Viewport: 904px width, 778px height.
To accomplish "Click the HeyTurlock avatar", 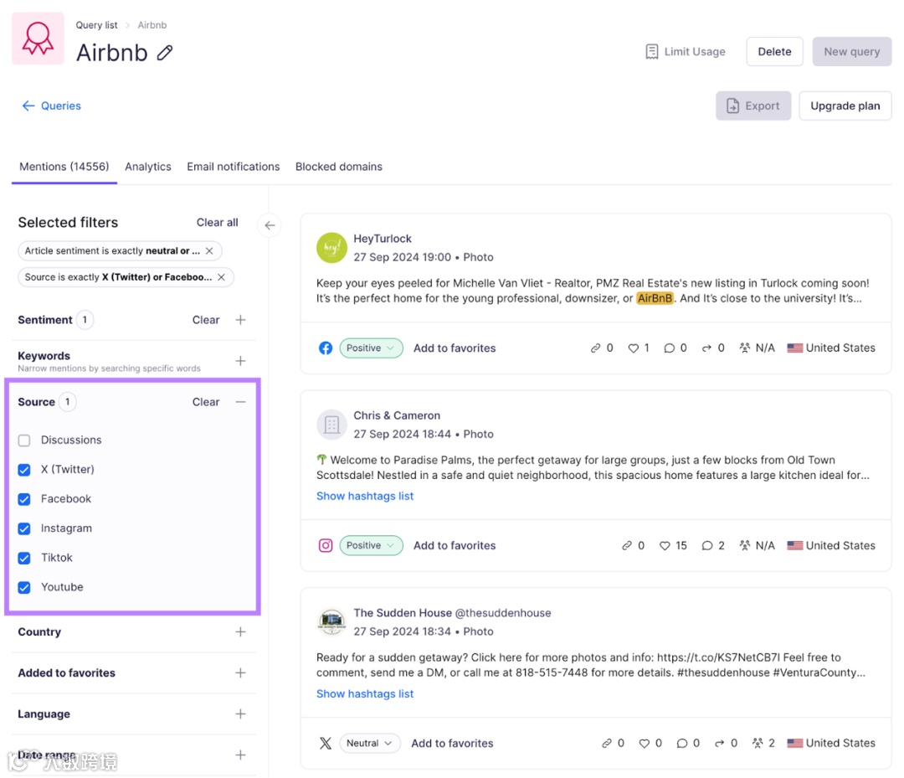I will pos(331,247).
